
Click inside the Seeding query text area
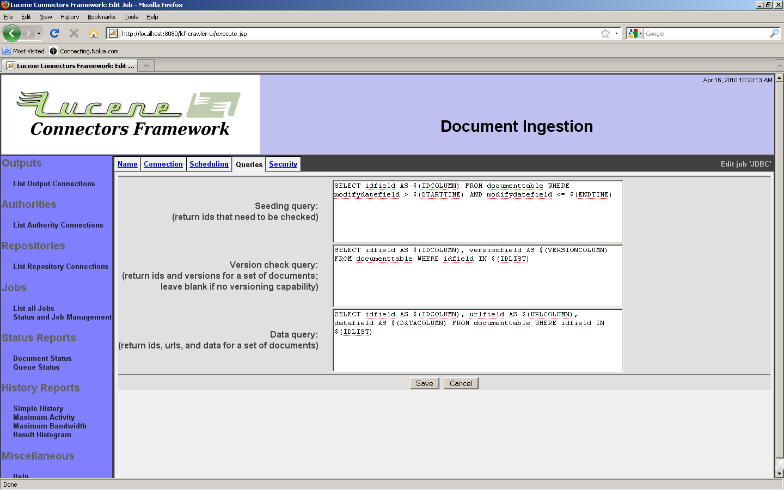477,218
